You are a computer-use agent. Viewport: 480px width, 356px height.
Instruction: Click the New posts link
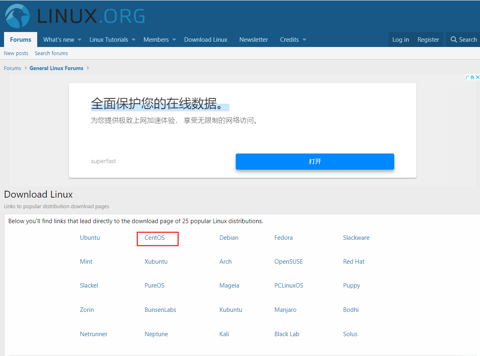[x=16, y=53]
